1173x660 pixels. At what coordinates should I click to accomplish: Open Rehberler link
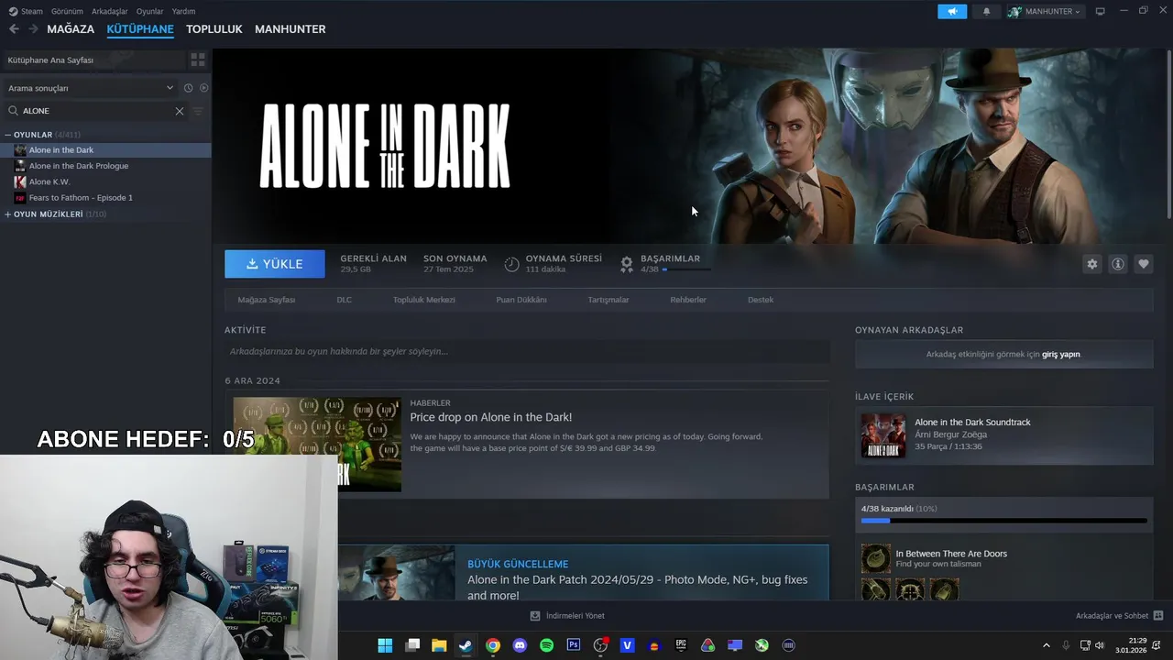coord(688,300)
